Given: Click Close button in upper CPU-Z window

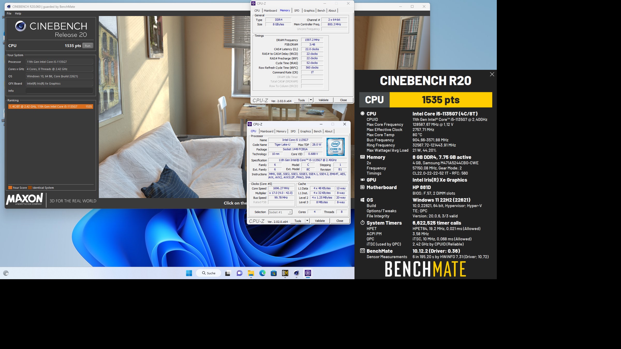Looking at the screenshot, I should point(343,100).
